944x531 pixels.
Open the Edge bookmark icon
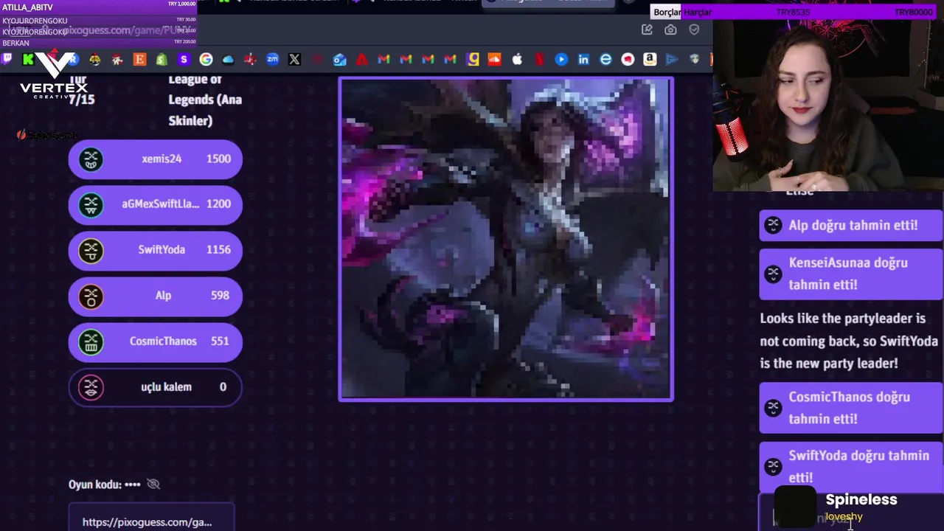coord(605,59)
